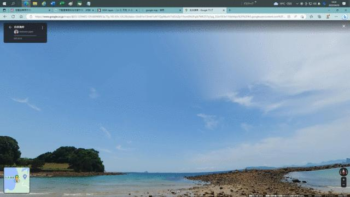Click the contributor profile avatar

coord(16,32)
